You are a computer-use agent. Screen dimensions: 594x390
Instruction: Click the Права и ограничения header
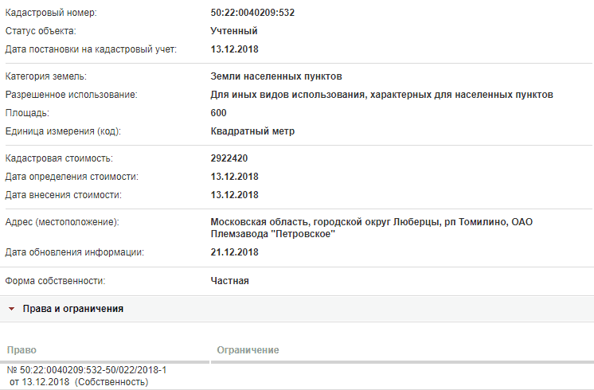(x=73, y=309)
